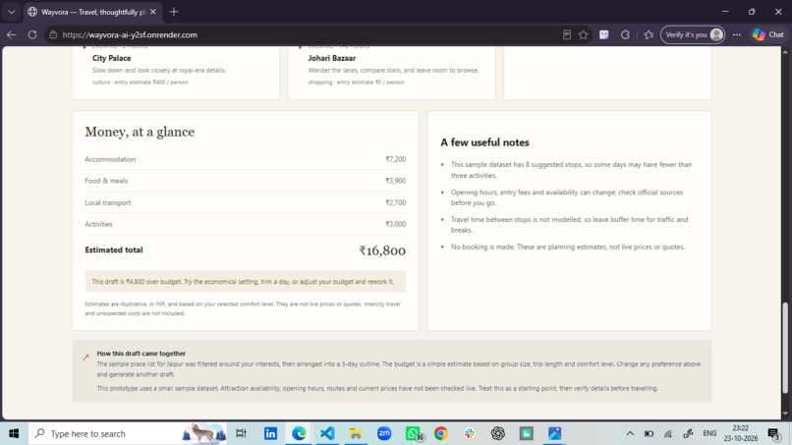792x445 pixels.
Task: Click the estimated total ₹16,800
Action: coord(382,250)
